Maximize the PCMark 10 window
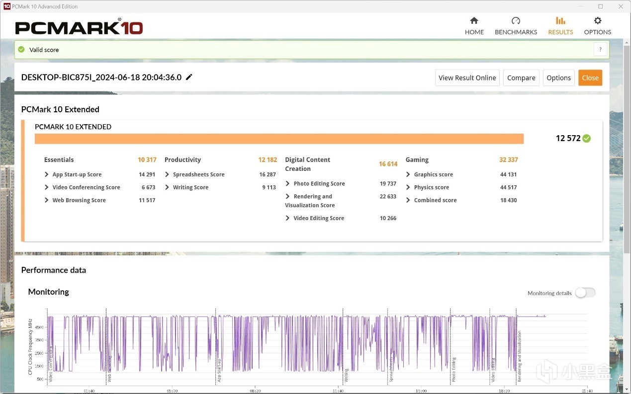The image size is (631, 394). pos(601,6)
